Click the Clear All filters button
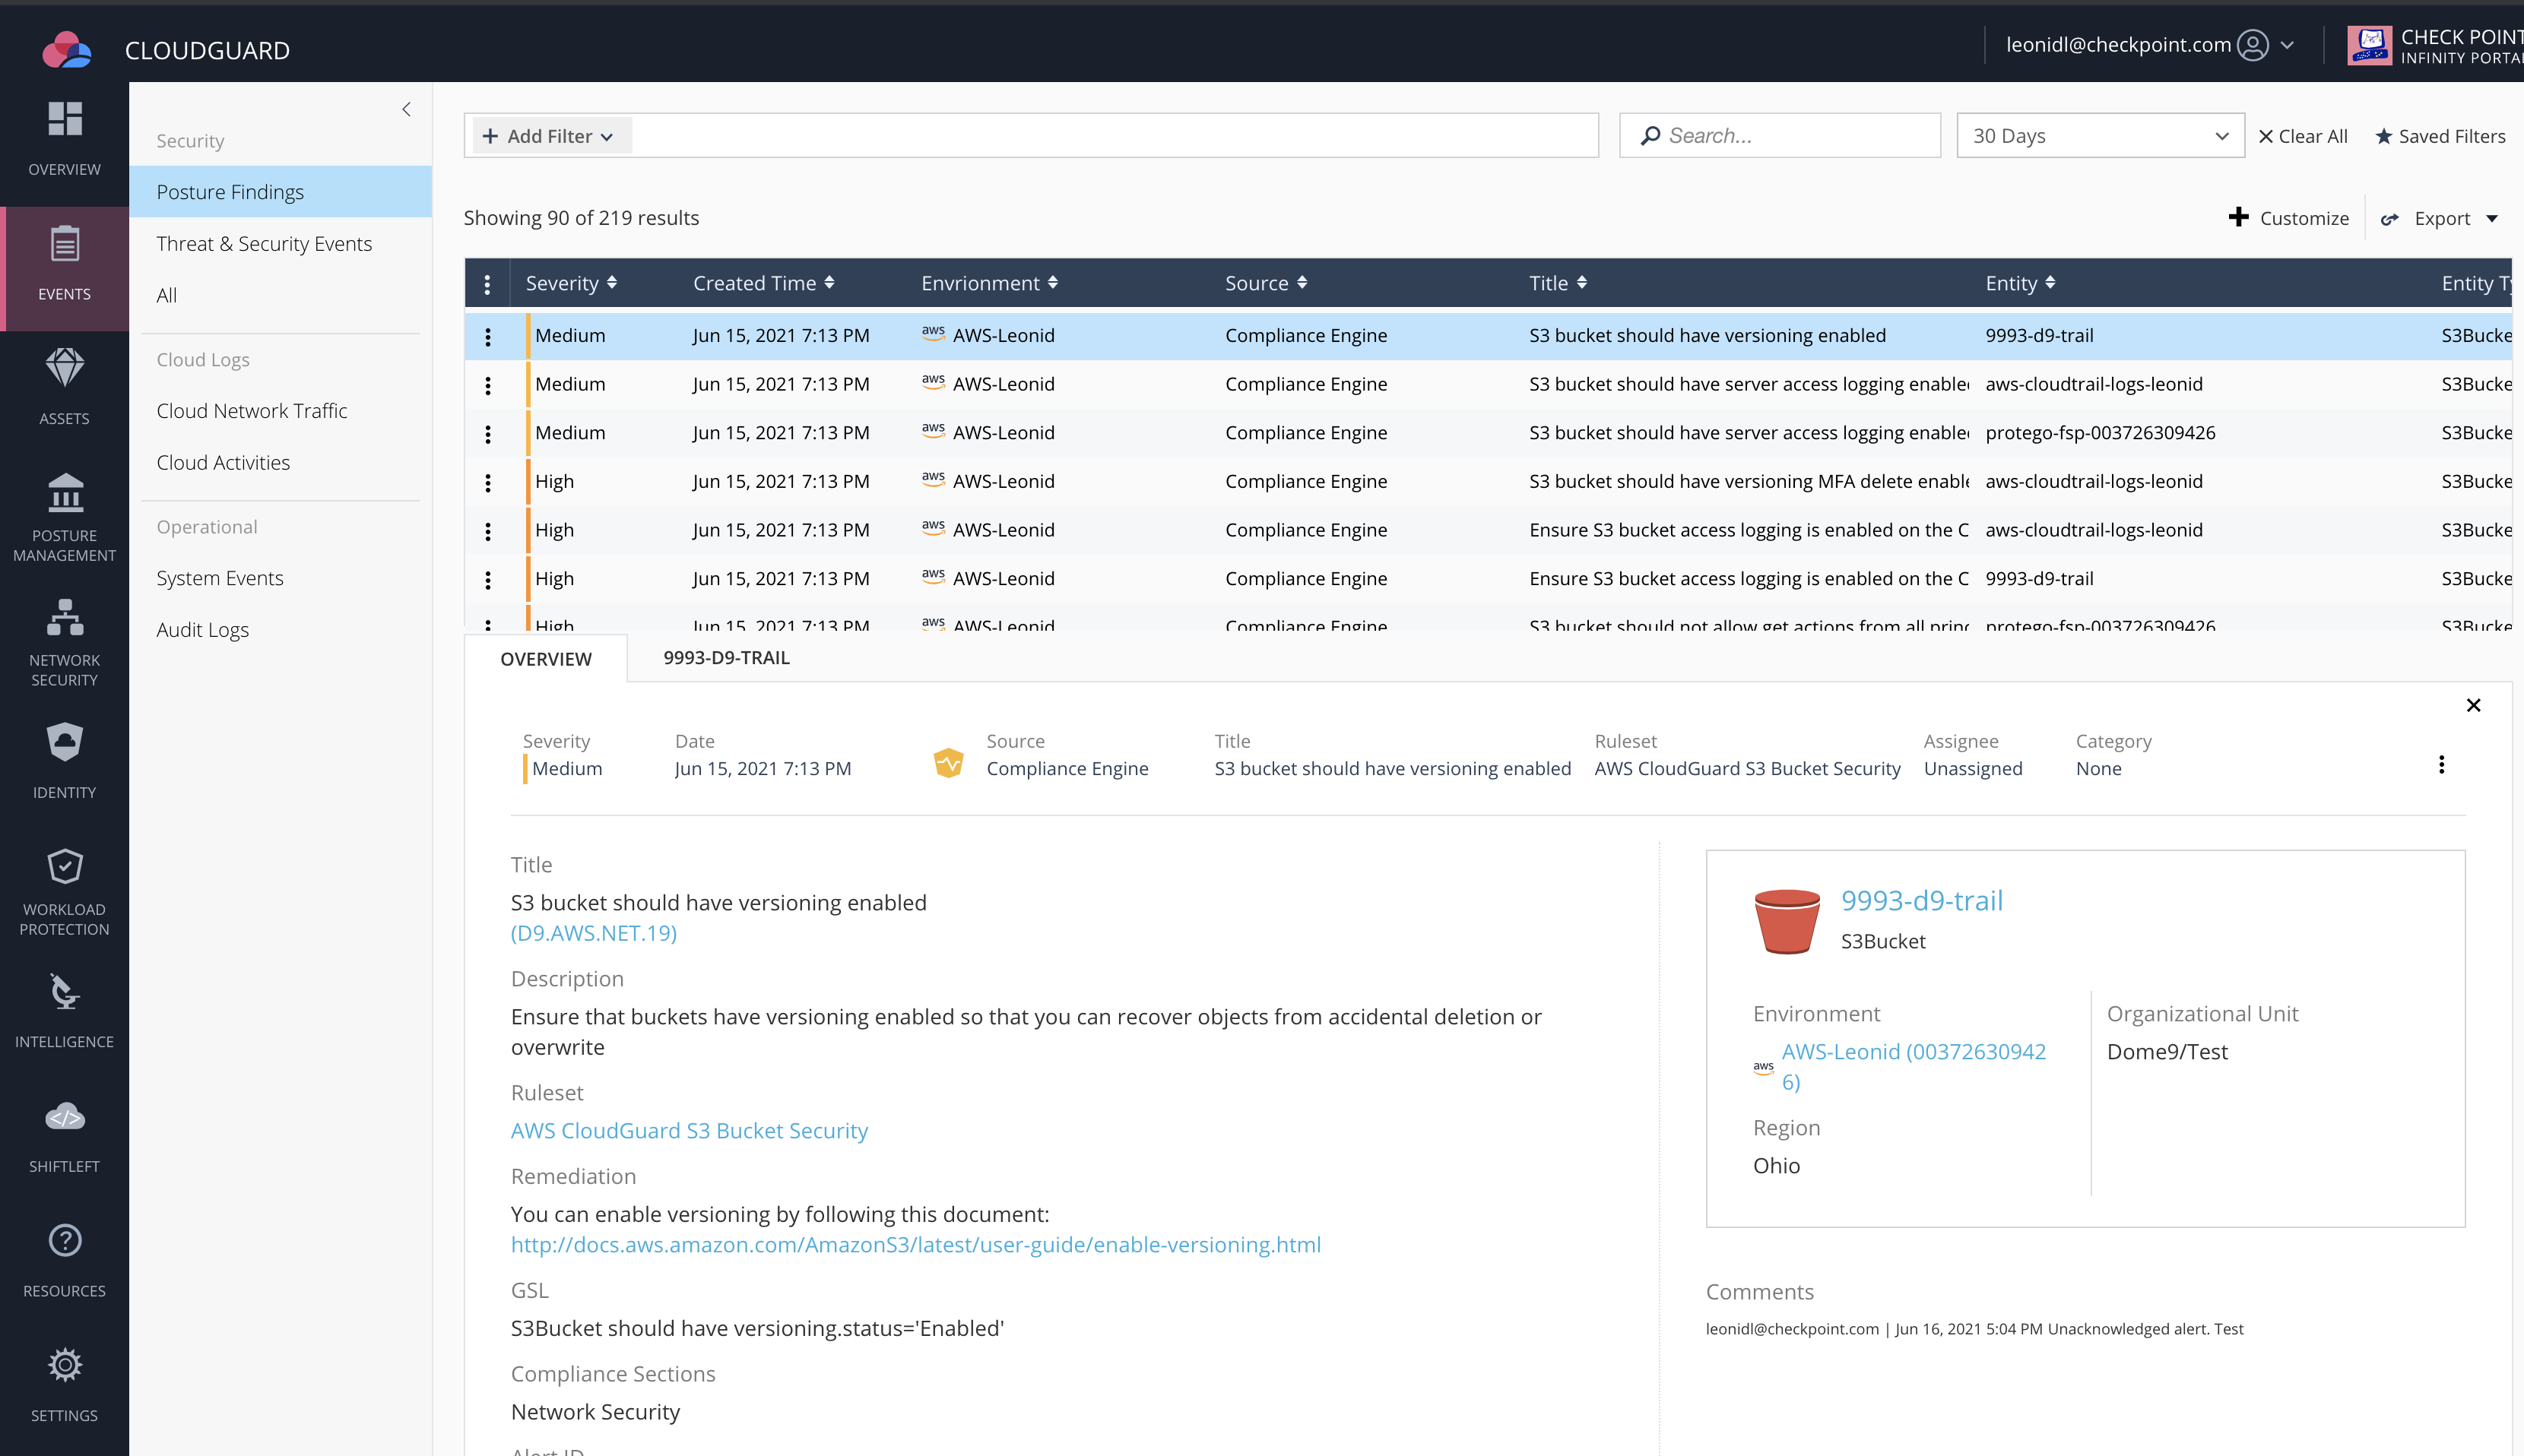The width and height of the screenshot is (2524, 1456). pyautogui.click(x=2303, y=136)
